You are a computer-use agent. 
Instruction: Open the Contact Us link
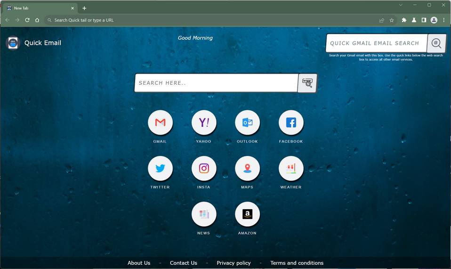184,263
